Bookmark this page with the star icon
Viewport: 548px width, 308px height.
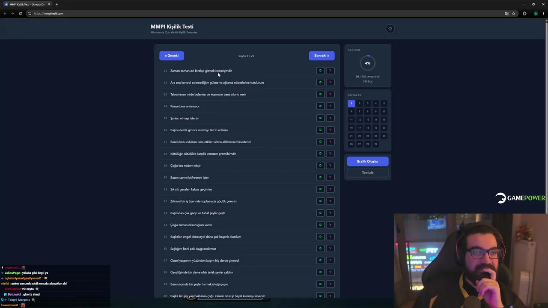(x=514, y=13)
